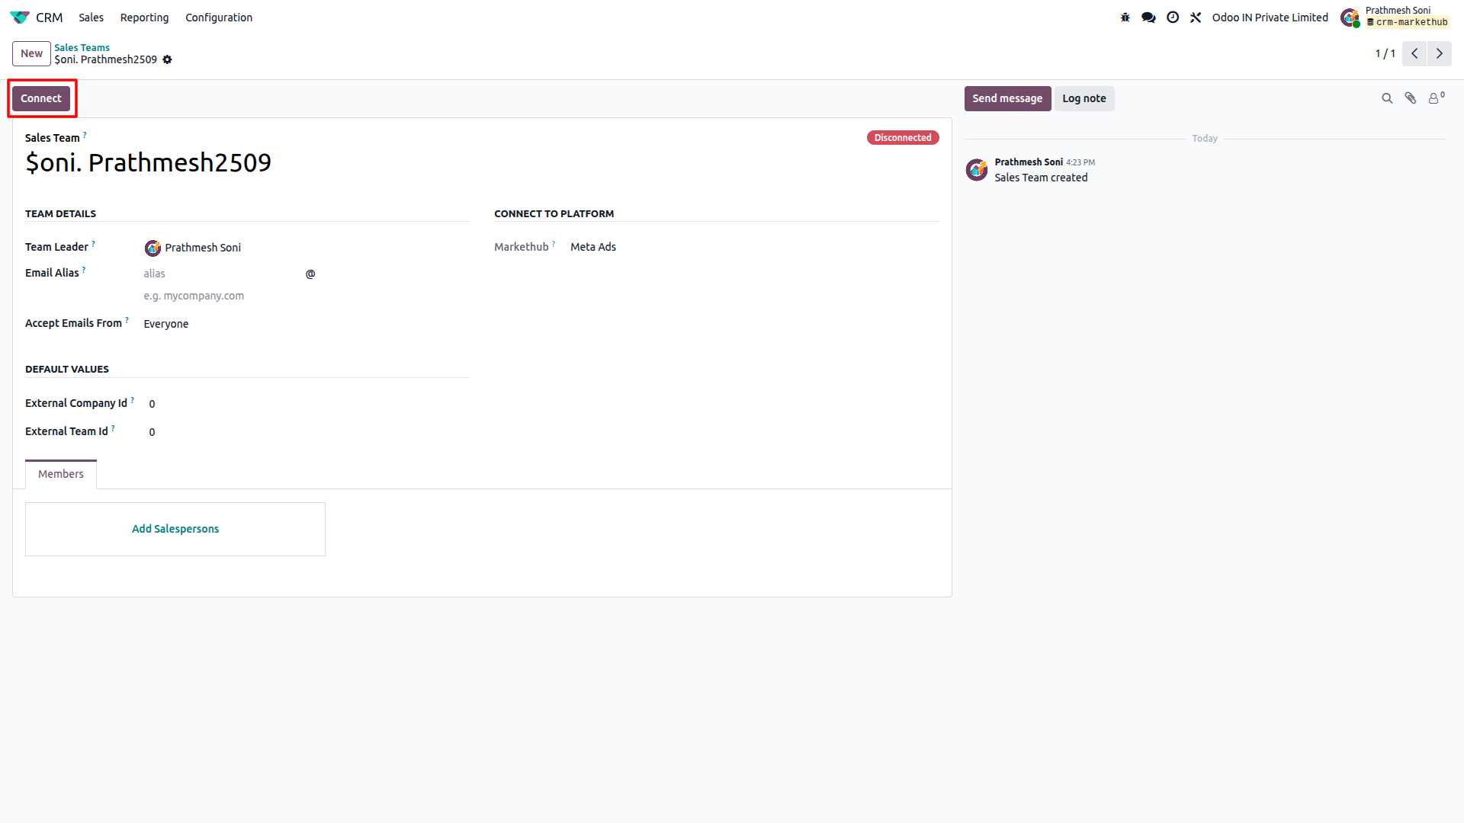Viewport: 1464px width, 823px height.
Task: Click Prathmesh Soni avatar in chatter message
Action: click(x=977, y=169)
